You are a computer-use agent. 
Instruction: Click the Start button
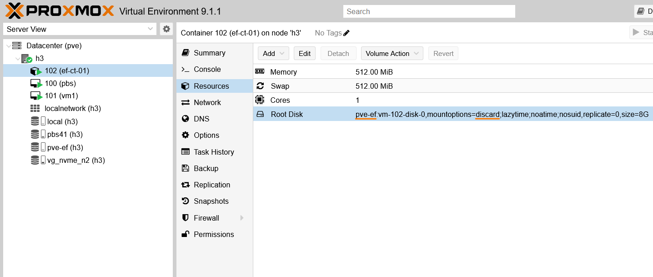coord(641,32)
